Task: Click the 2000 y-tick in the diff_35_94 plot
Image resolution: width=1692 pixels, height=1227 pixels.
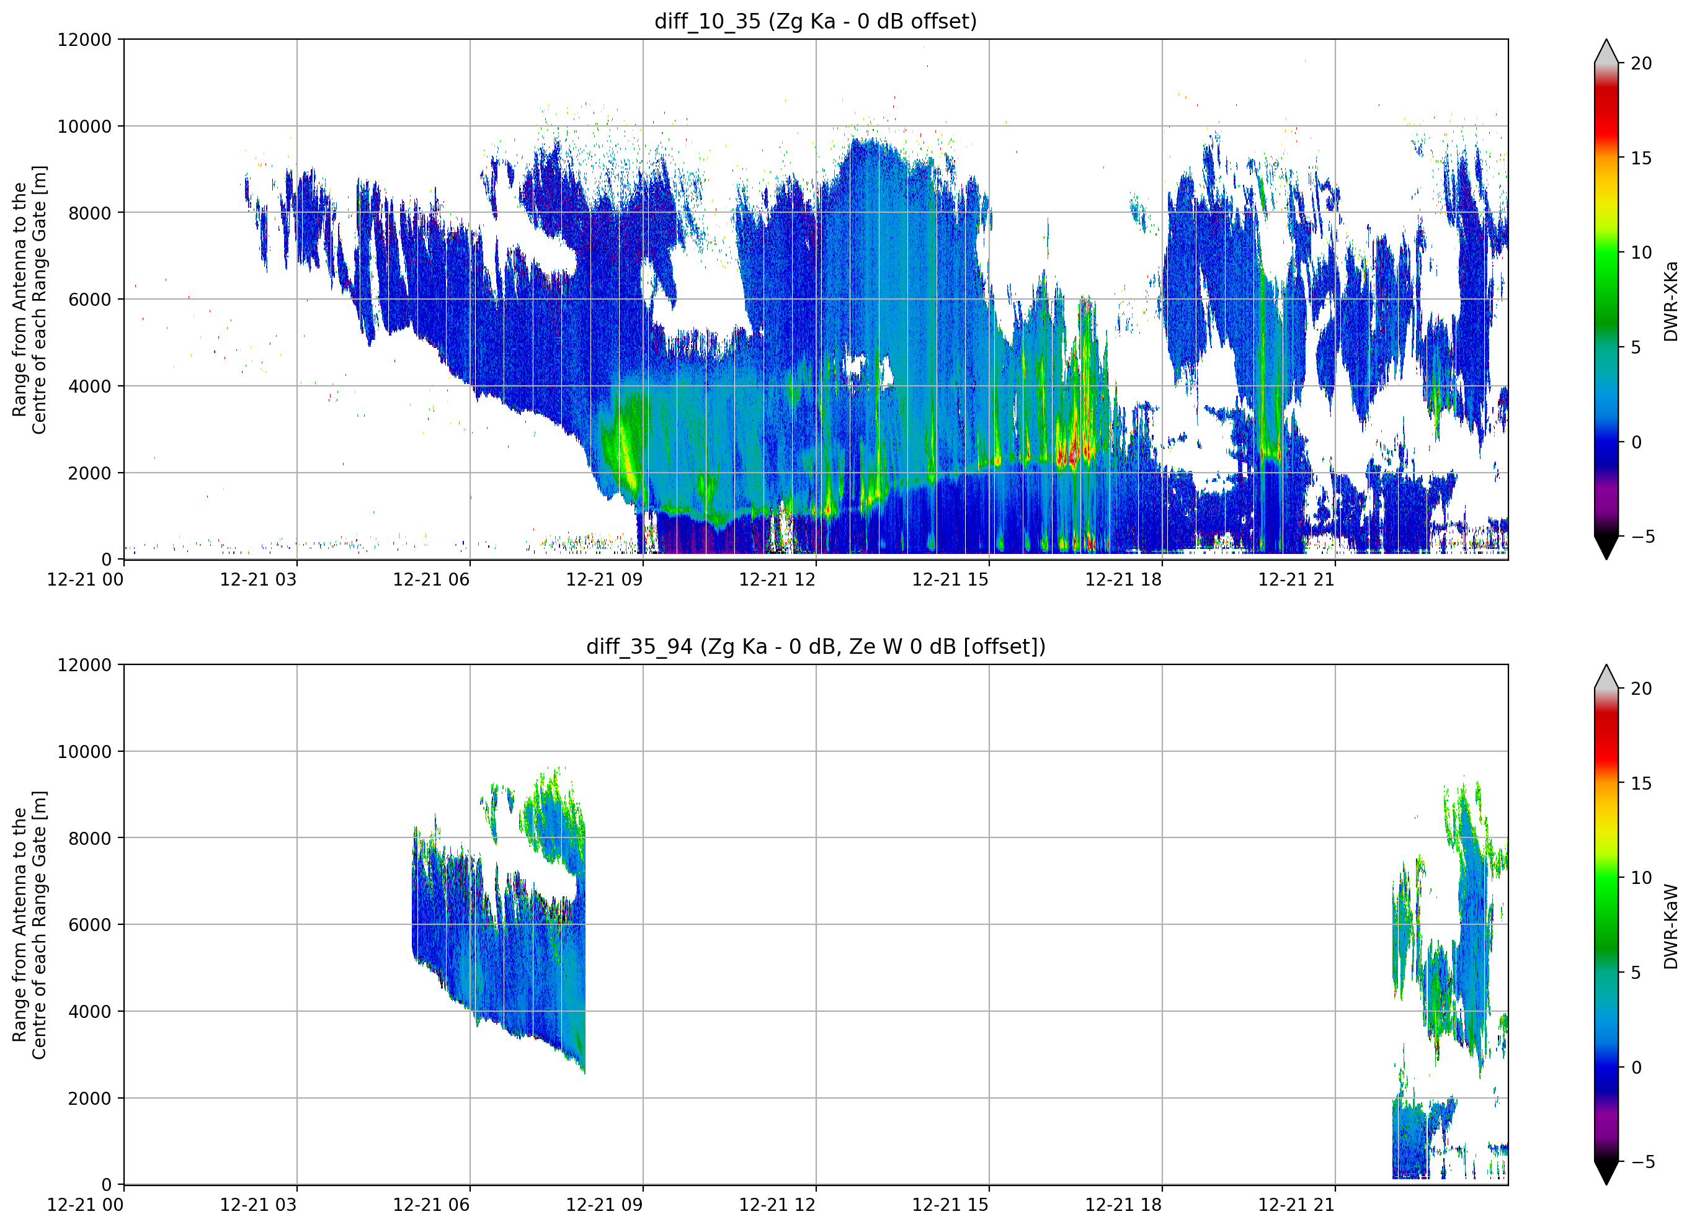Action: point(89,1098)
